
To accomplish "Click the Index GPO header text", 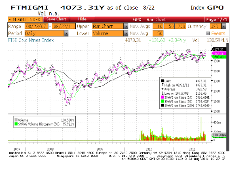I will (x=207, y=8).
